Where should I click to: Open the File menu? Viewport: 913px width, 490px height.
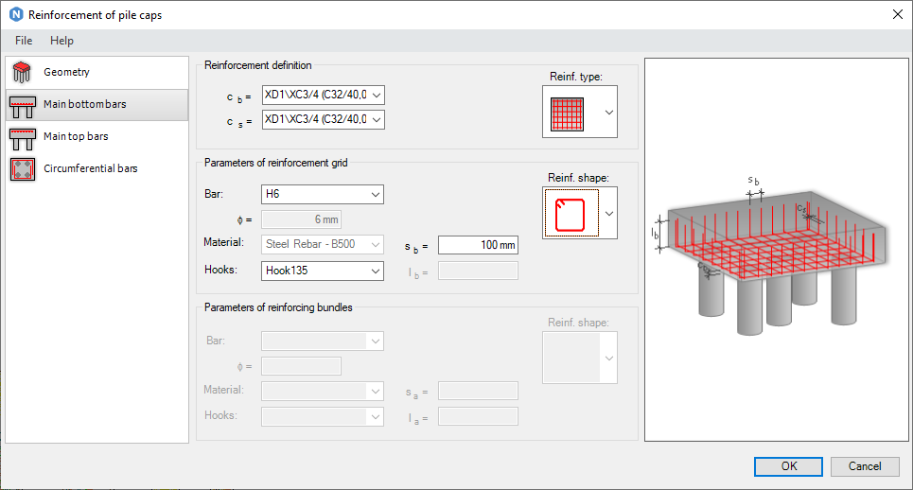click(24, 41)
